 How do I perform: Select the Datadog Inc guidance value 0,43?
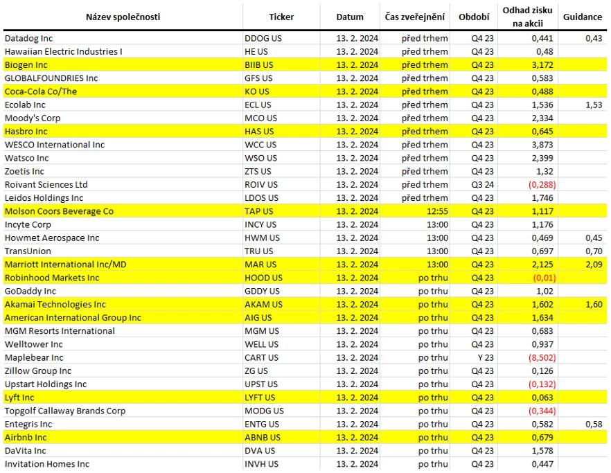(x=594, y=38)
